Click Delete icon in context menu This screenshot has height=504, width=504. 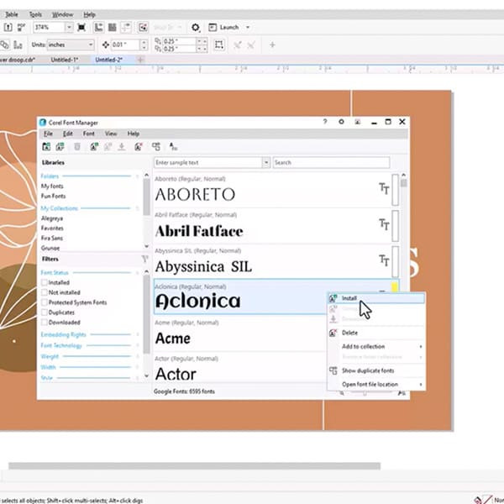tap(333, 333)
